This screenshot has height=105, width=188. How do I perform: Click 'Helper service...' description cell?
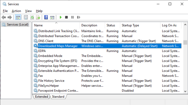pos(92,86)
